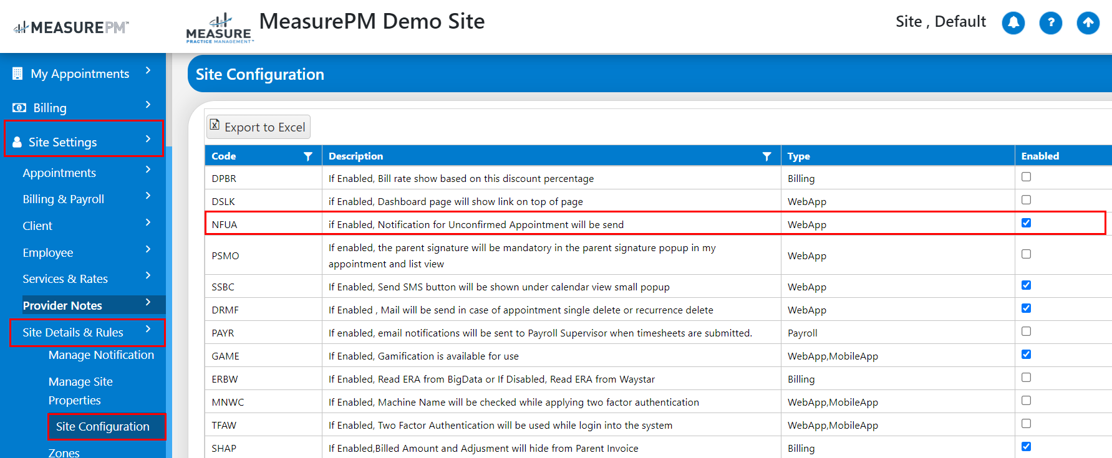Uncheck the SSBC enabled checkbox
The height and width of the screenshot is (458, 1112).
click(1026, 285)
